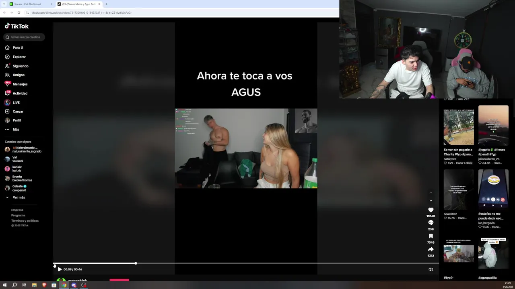The height and width of the screenshot is (289, 515).
Task: Save the video with the bookmark icon
Action: click(x=431, y=236)
